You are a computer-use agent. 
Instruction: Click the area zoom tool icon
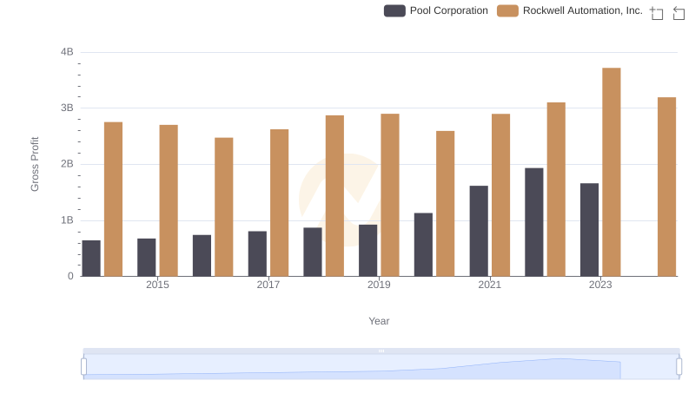657,13
